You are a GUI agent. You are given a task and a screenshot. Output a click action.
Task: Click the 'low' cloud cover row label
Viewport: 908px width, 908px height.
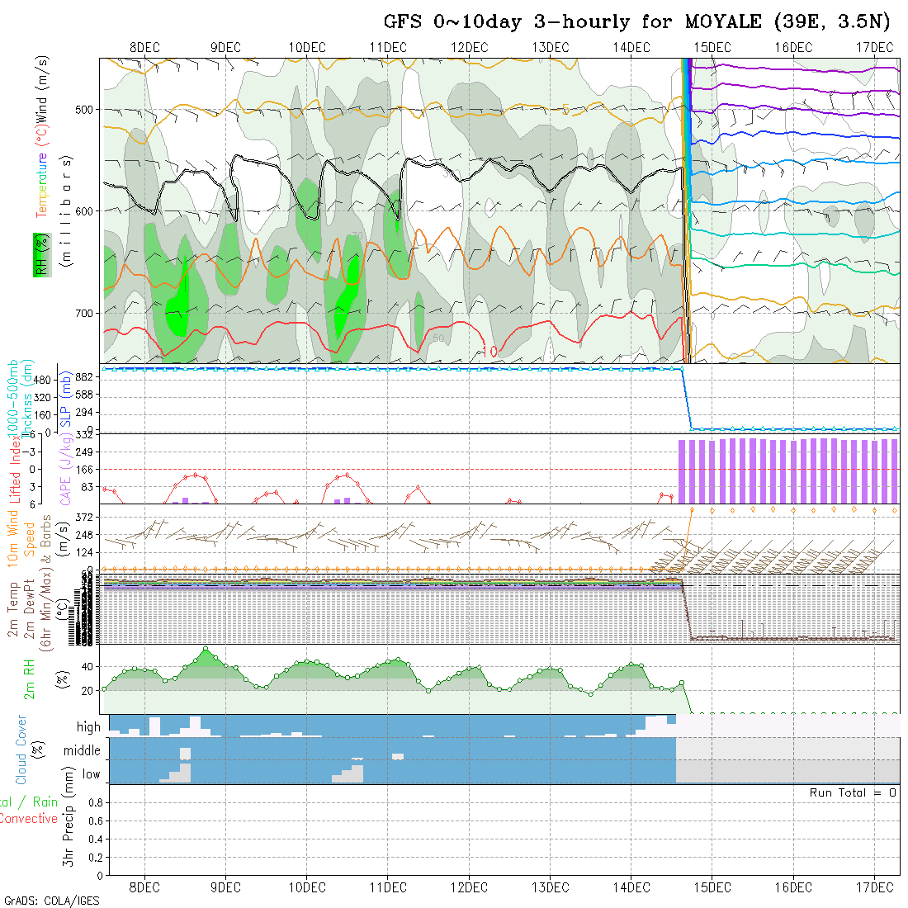[x=91, y=773]
